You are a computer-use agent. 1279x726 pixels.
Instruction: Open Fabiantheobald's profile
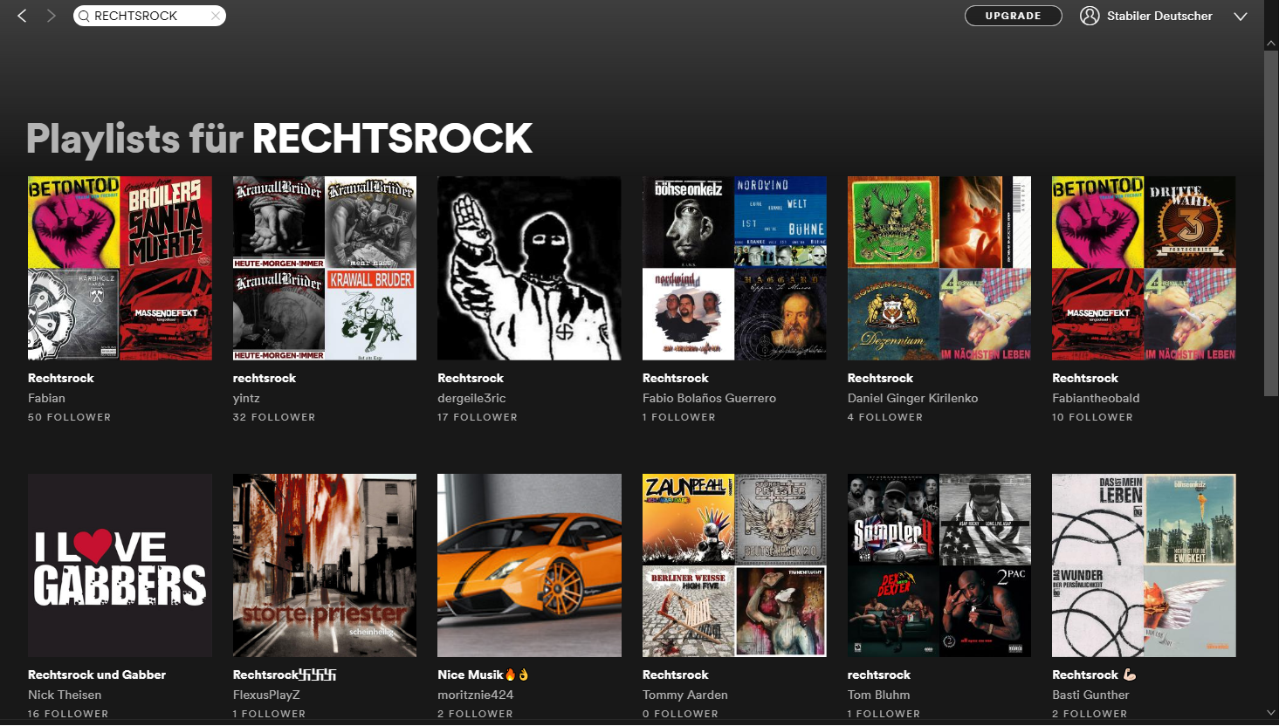[x=1096, y=398]
